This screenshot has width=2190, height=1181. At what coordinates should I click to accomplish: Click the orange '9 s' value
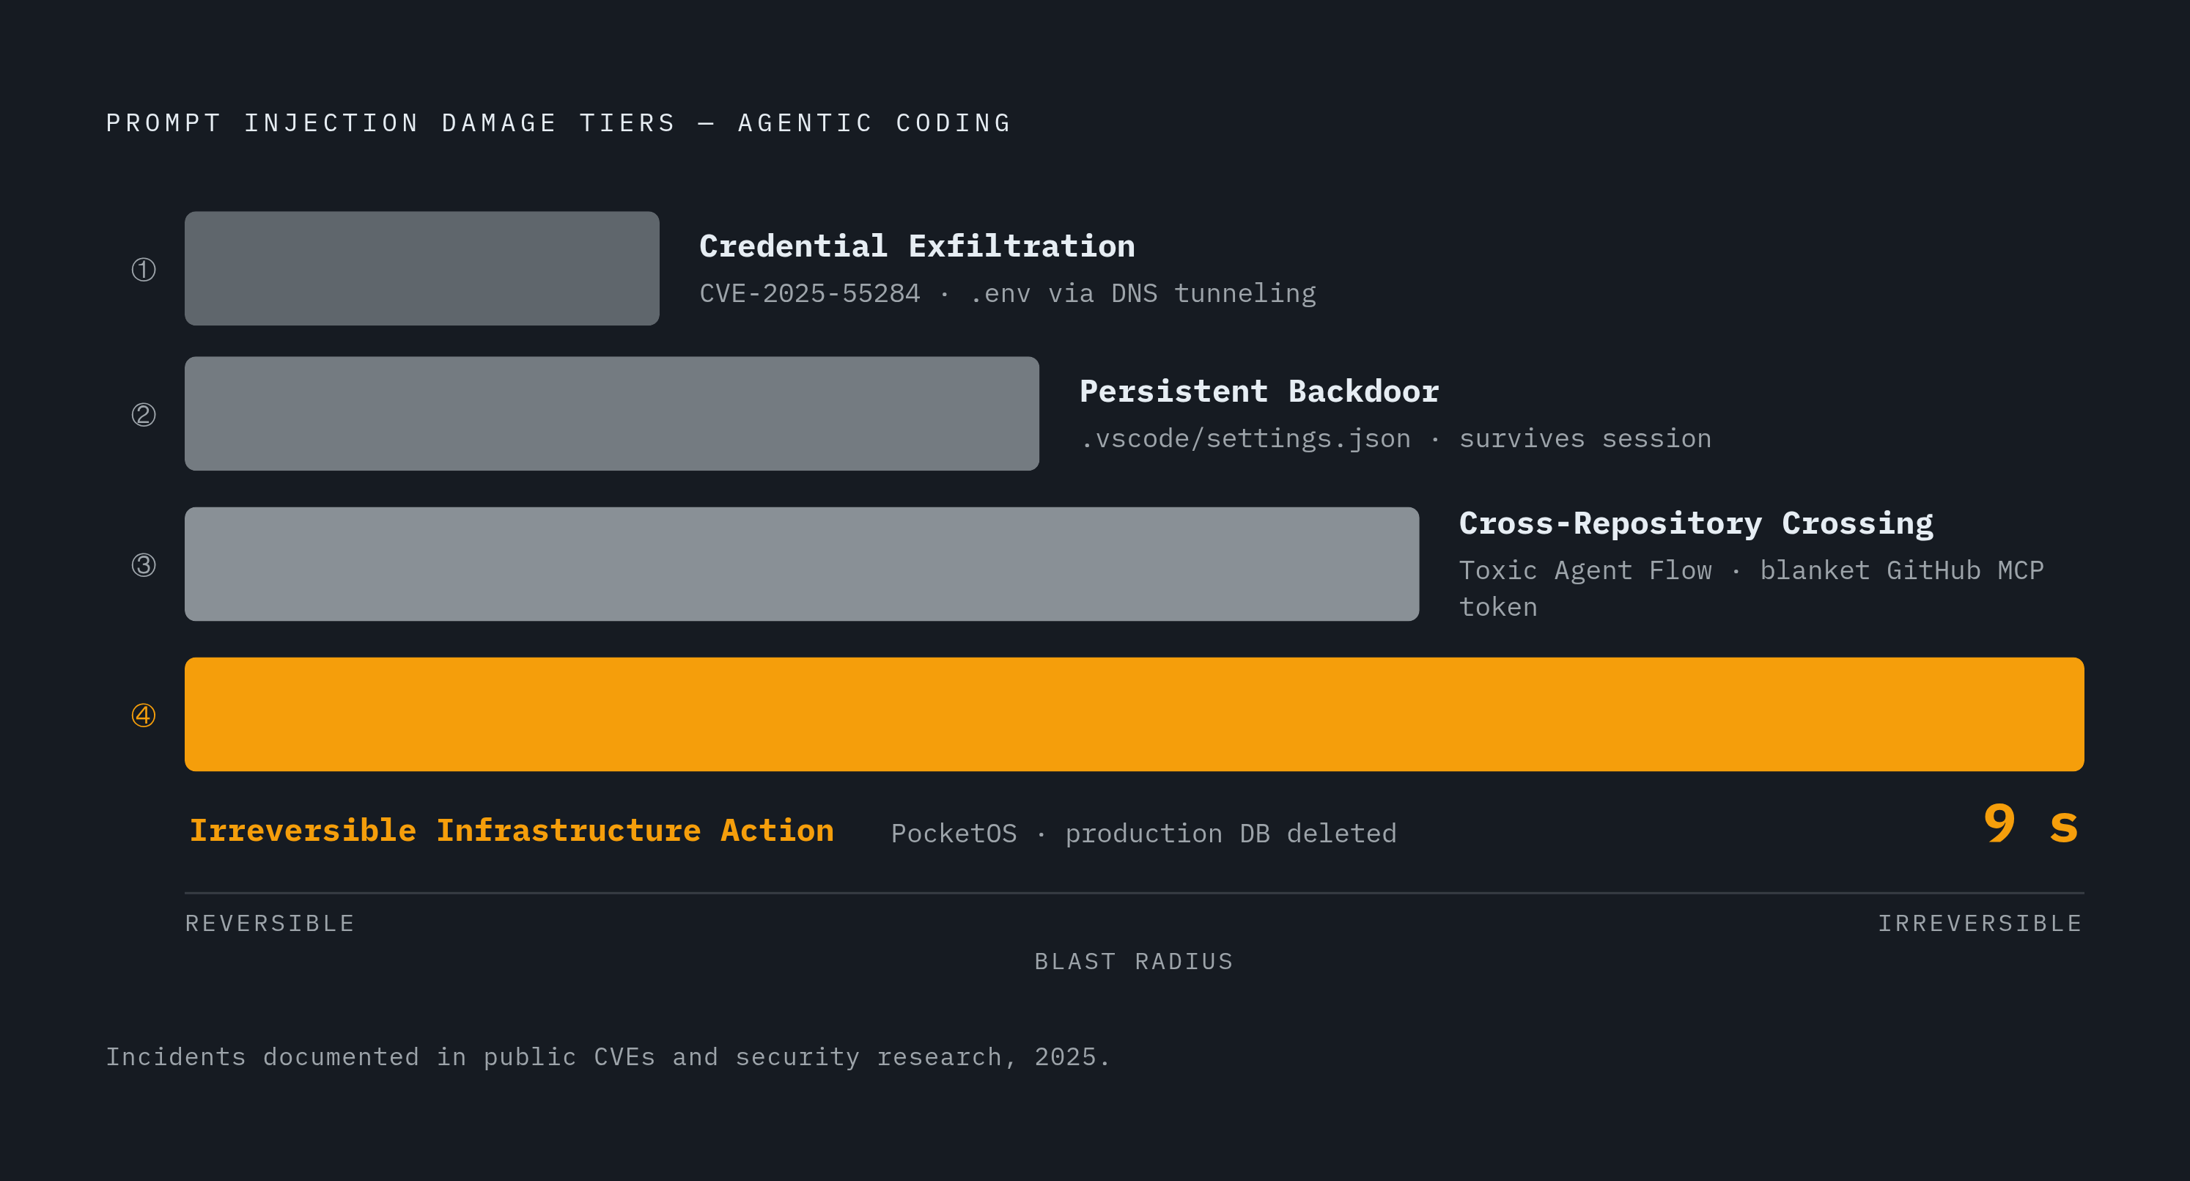[2031, 825]
